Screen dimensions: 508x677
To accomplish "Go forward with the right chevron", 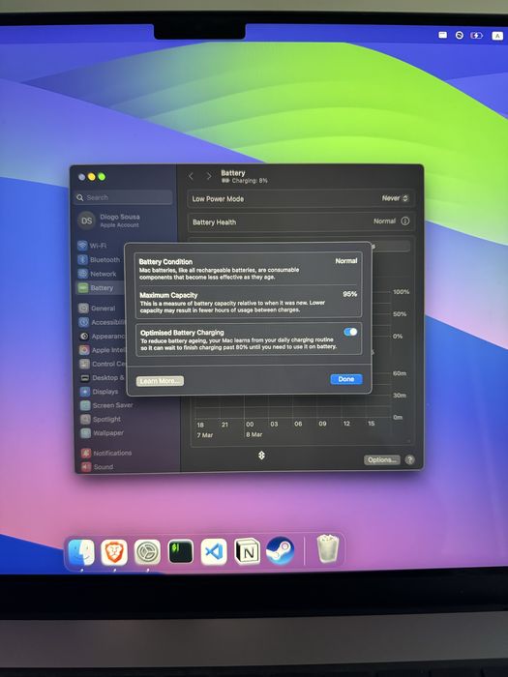I will point(209,176).
